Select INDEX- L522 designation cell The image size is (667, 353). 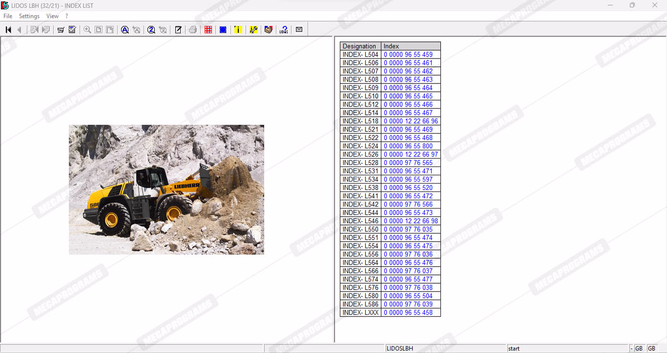coord(361,138)
